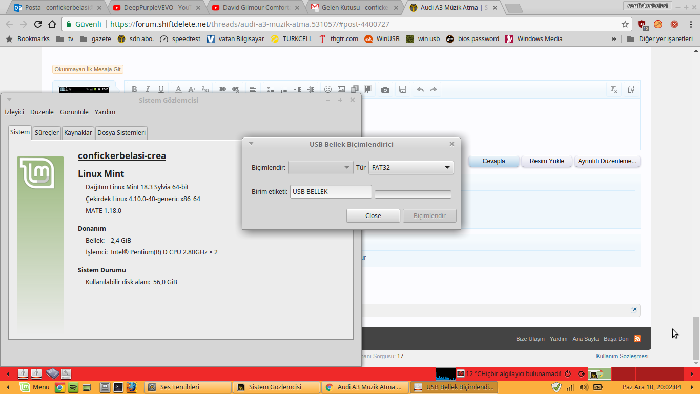Open the Düzenle menu
The width and height of the screenshot is (700, 394).
click(42, 112)
